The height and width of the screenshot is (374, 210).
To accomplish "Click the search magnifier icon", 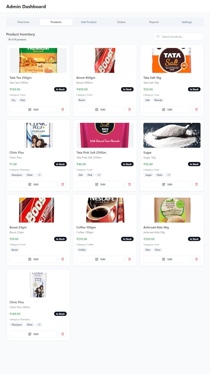I will click(158, 37).
